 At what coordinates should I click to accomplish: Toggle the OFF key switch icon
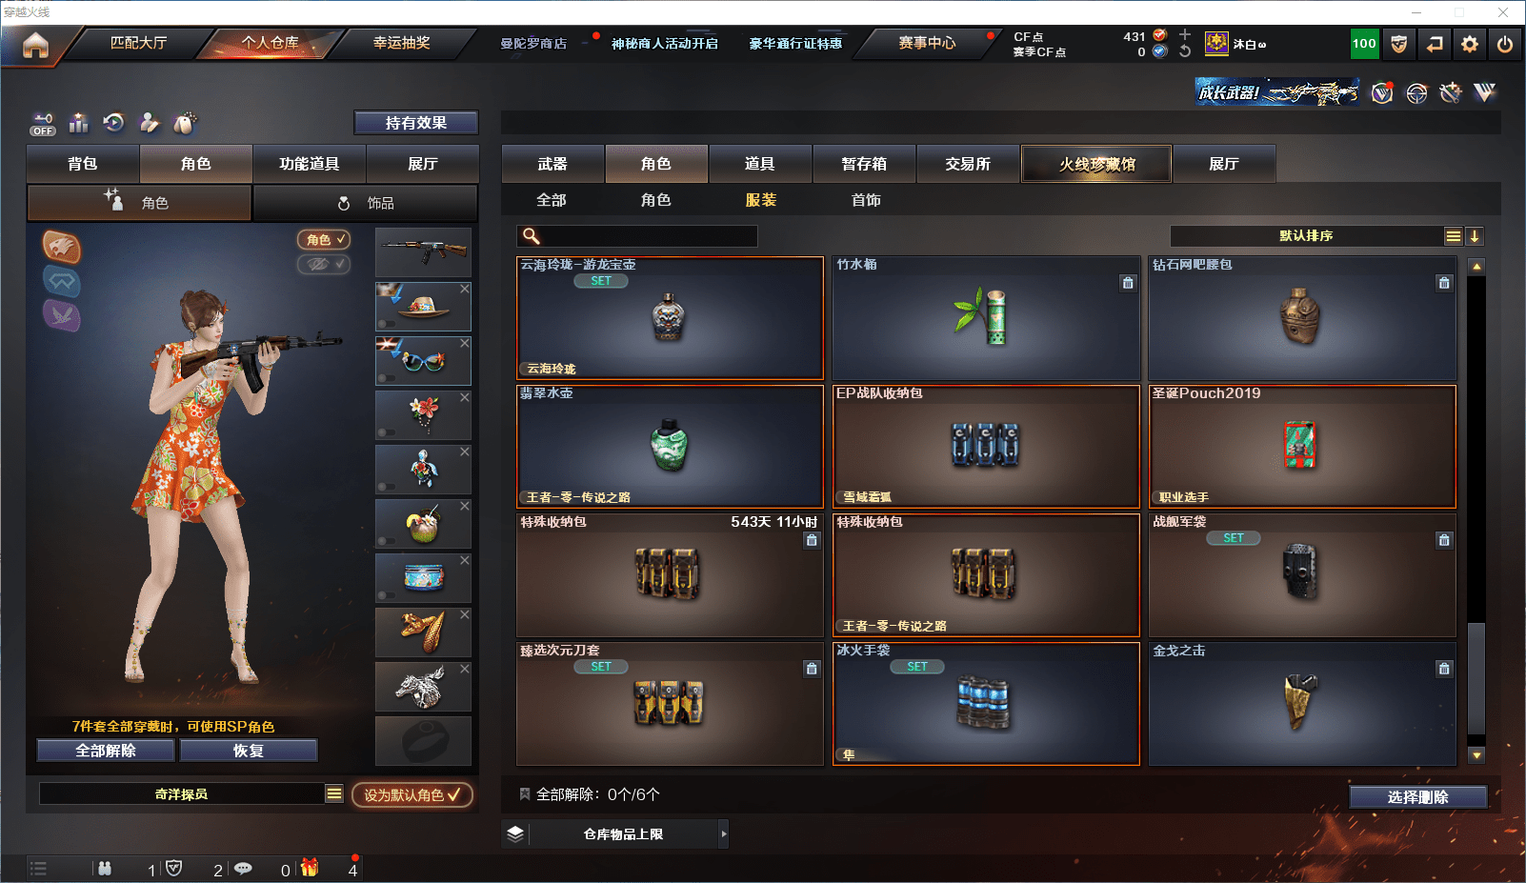pyautogui.click(x=43, y=124)
